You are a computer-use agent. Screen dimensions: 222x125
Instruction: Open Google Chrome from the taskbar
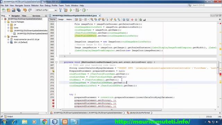tap(45, 122)
